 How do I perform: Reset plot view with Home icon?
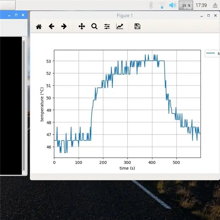[x=39, y=26]
